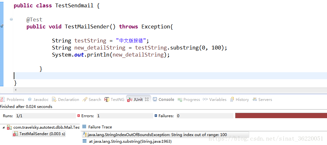This screenshot has height=145, width=327.
Task: Open the Javadoc tab
Action: 38,100
